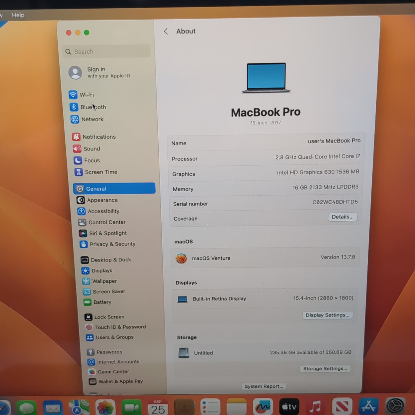Open FaceTime from the Dock
Image resolution: width=415 pixels, height=415 pixels.
(x=131, y=407)
